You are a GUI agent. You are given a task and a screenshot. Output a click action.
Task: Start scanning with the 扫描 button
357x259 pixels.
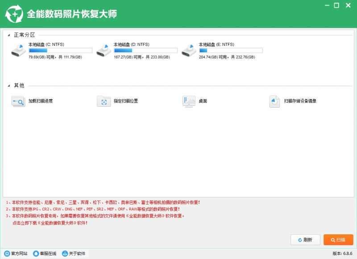(338, 240)
